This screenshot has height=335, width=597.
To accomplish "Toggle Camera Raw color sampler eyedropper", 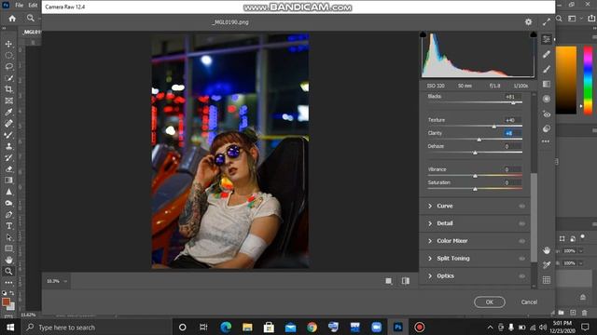I will pos(547,265).
